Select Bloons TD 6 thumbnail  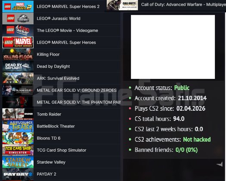pyautogui.click(x=18, y=138)
